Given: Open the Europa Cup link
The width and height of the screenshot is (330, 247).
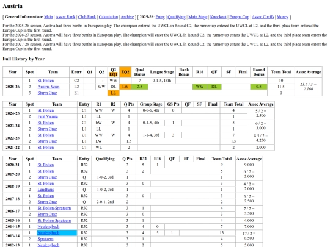Looking at the screenshot, I should (239, 17).
